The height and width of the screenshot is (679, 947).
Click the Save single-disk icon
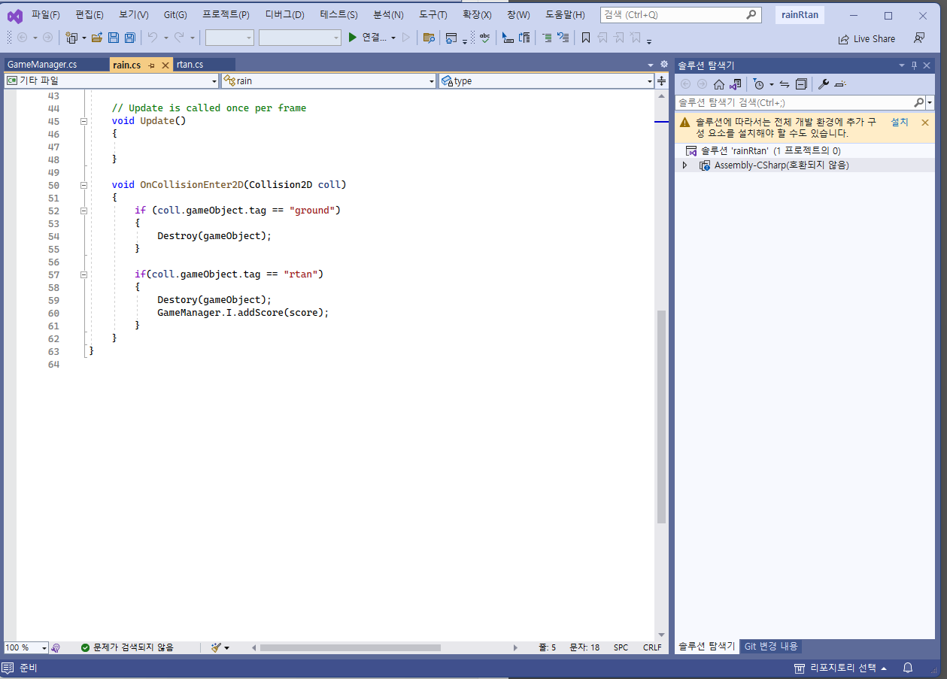(x=114, y=38)
